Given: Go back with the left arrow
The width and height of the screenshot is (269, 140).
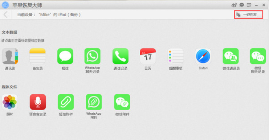Looking at the screenshot, I should [5, 15].
